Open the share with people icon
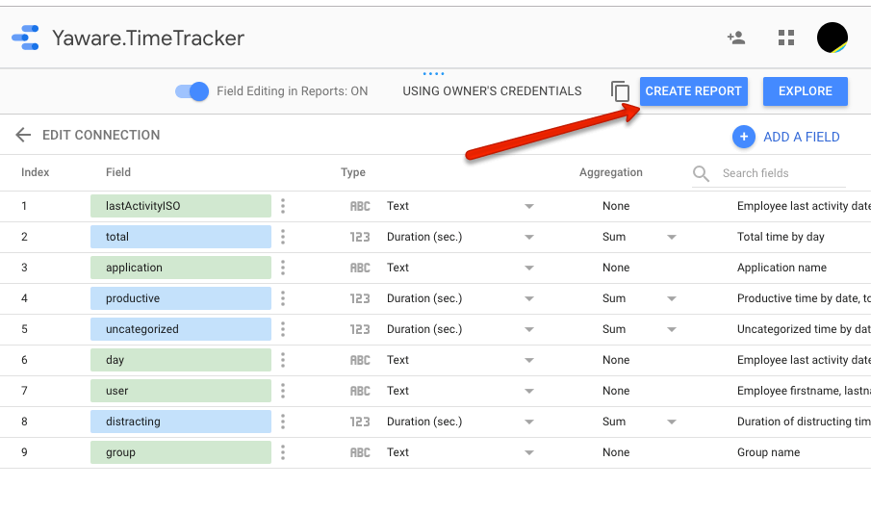 (x=736, y=38)
